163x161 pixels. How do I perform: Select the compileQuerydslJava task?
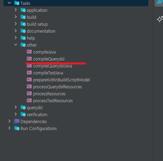pyautogui.click(x=53, y=66)
